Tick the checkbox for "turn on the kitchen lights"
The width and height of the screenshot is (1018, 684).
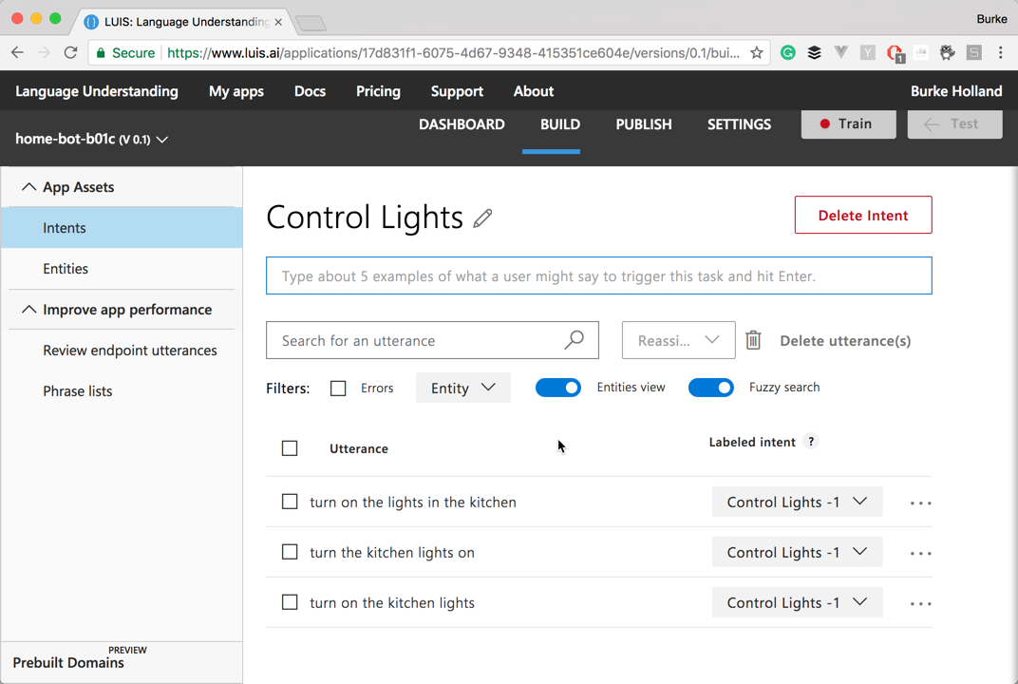click(x=290, y=602)
